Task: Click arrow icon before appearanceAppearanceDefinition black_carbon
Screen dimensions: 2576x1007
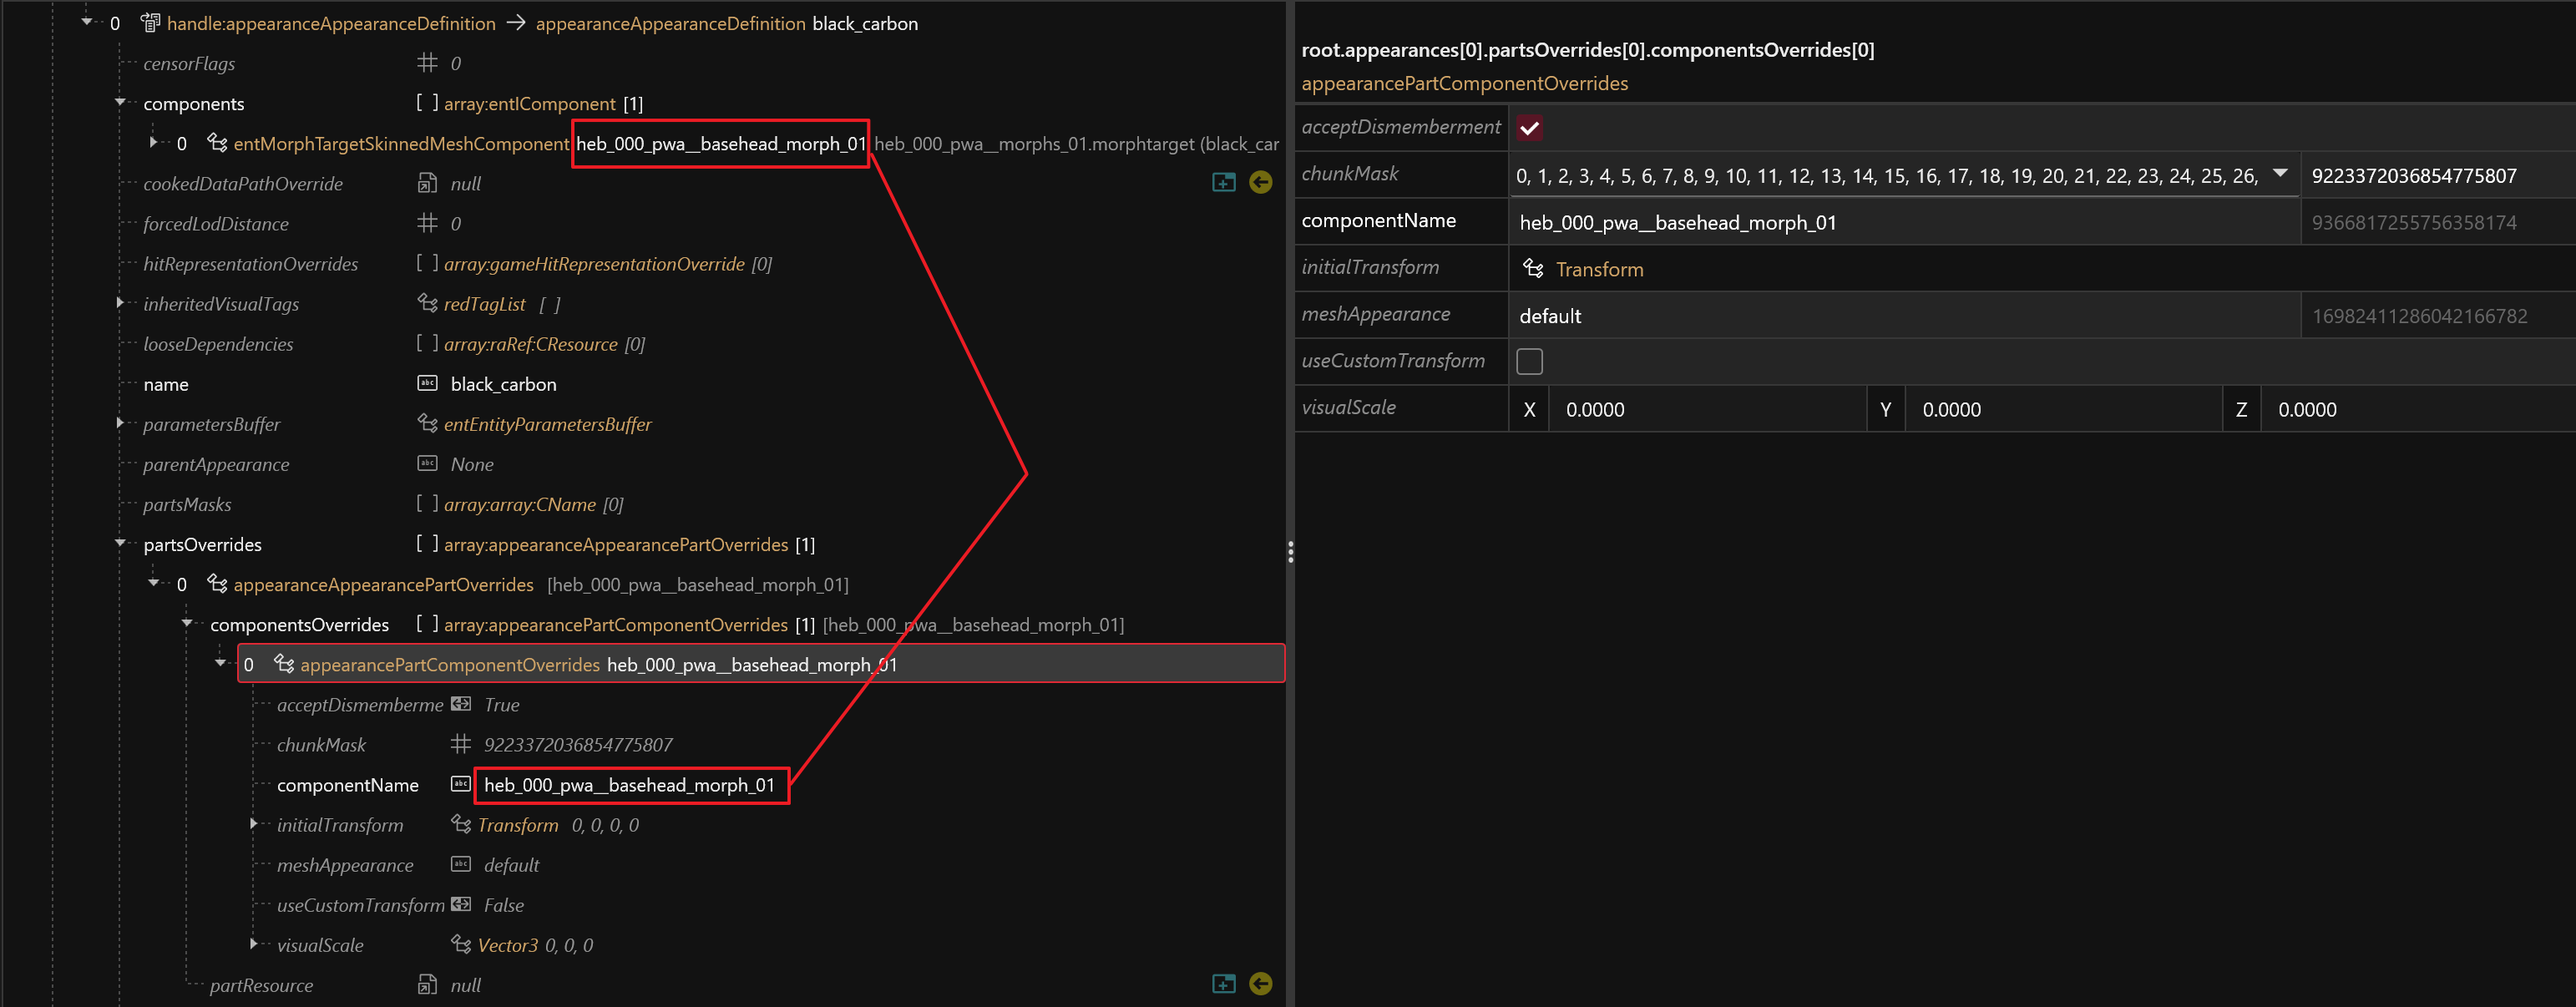Action: (515, 23)
